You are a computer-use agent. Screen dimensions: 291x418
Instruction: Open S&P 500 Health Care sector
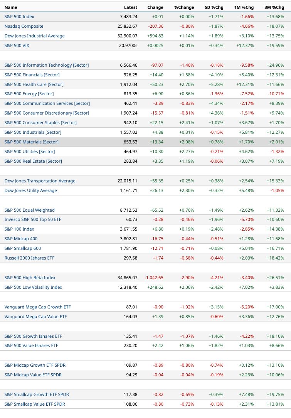click(x=34, y=84)
